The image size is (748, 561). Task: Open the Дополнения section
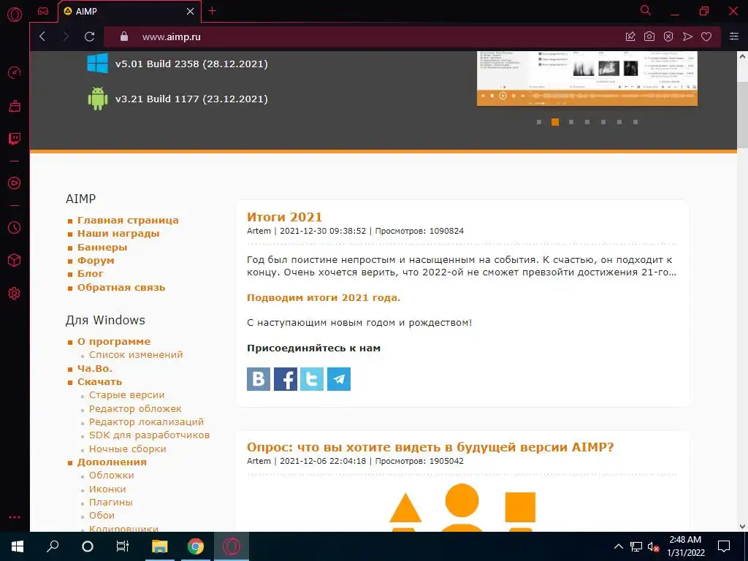point(112,462)
